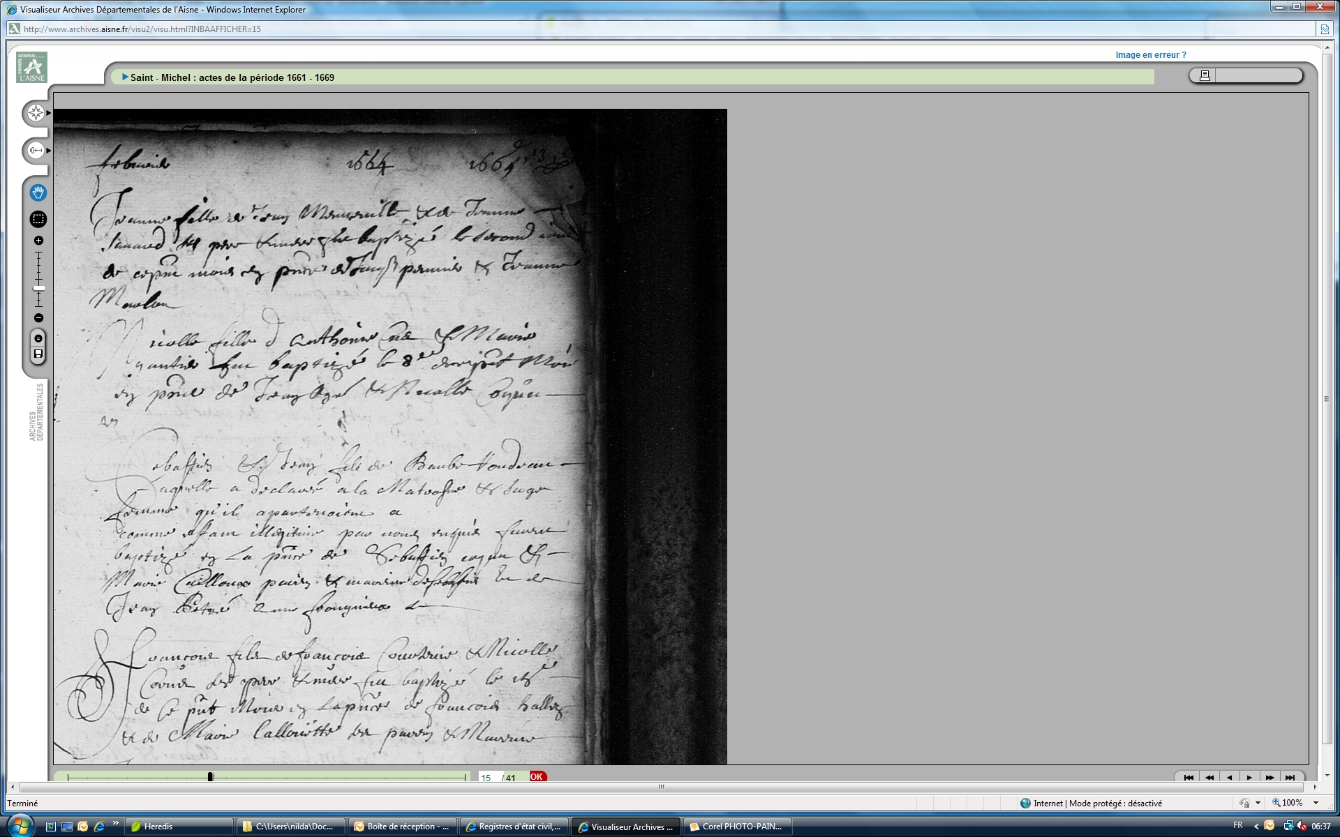Save the image with the floppy disk icon

[x=38, y=354]
